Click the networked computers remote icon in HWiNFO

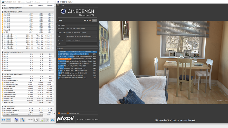(x=23, y=120)
